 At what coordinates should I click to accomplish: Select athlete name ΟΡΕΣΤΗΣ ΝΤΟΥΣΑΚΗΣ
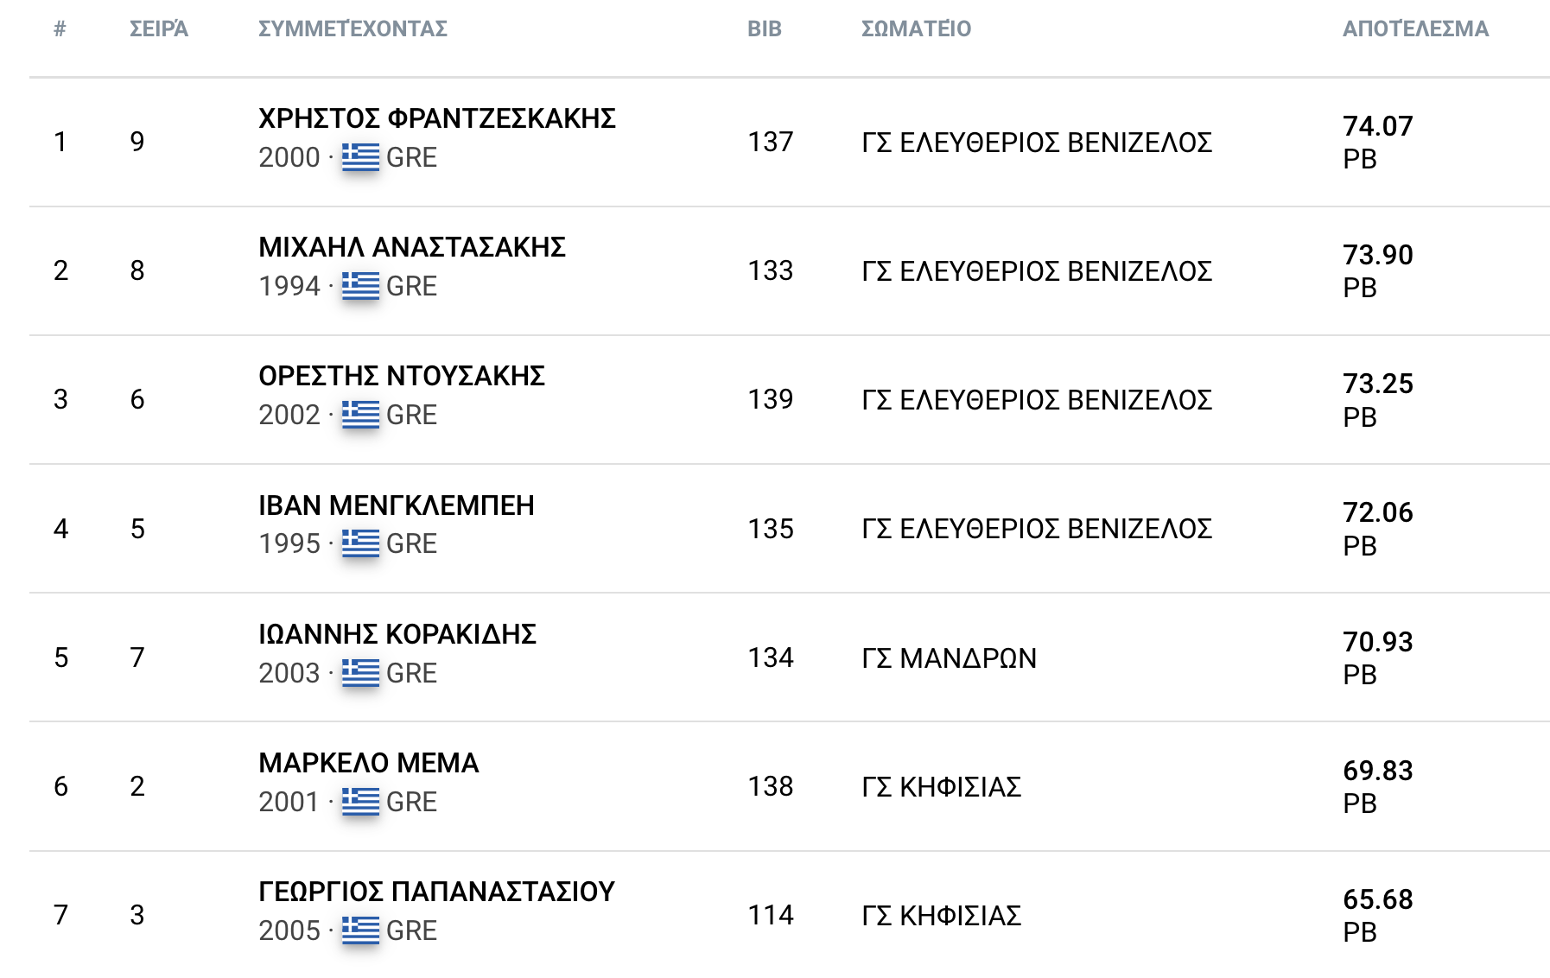pyautogui.click(x=401, y=376)
